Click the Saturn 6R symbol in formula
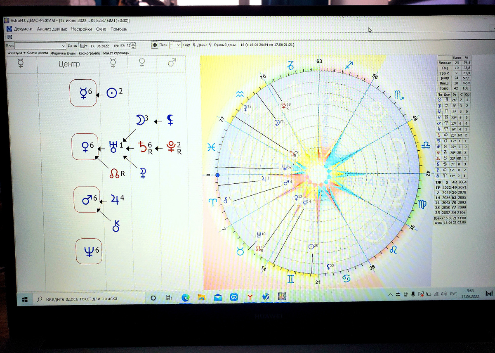The width and height of the screenshot is (495, 353). click(x=145, y=147)
